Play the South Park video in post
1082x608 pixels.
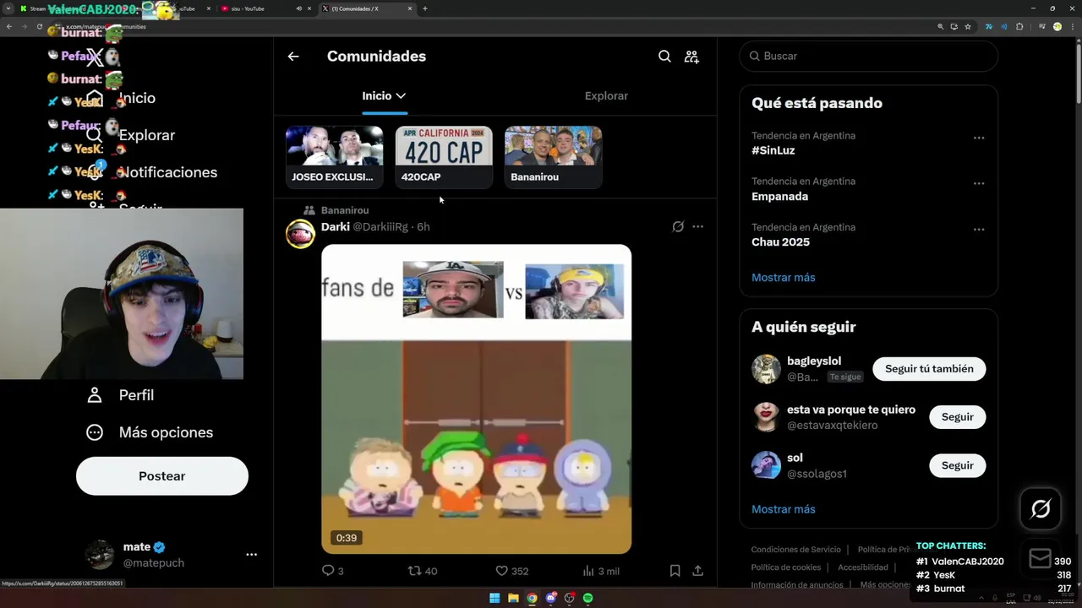tap(476, 399)
